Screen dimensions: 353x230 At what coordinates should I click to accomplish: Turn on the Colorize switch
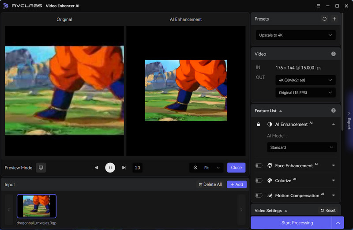point(259,180)
